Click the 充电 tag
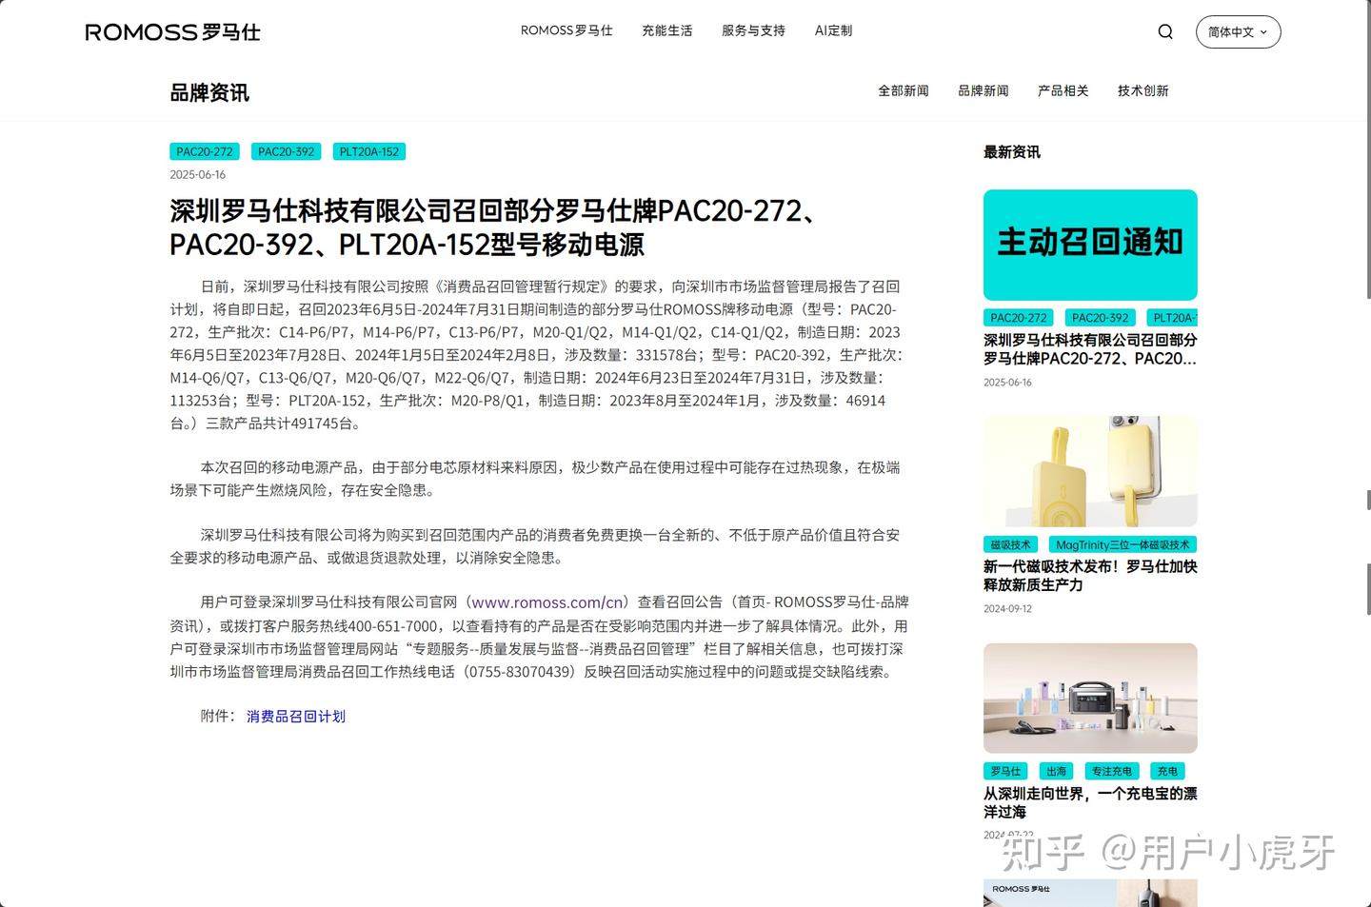 tap(1167, 772)
